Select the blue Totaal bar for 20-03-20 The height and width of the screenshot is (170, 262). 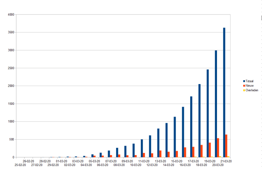(216, 104)
